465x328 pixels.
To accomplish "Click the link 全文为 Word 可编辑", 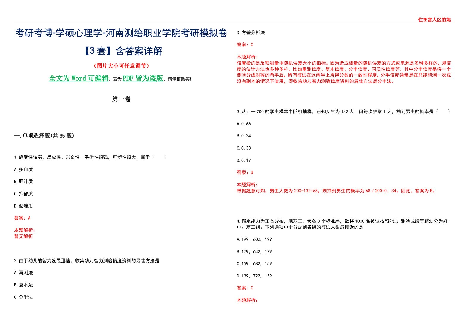I will click(79, 78).
